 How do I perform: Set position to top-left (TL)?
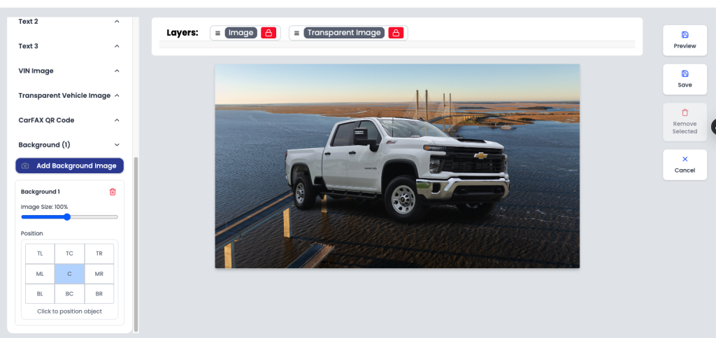point(40,253)
